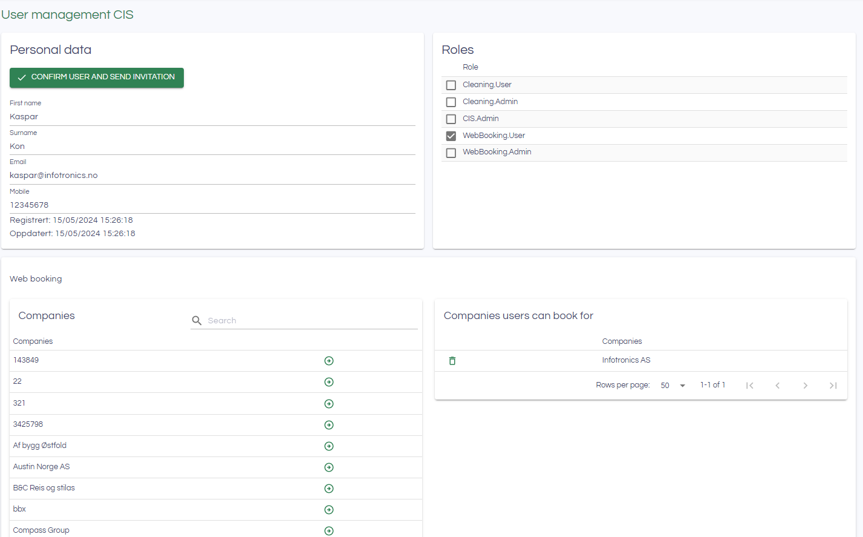Open the Rows per page dropdown
The height and width of the screenshot is (537, 863).
pos(673,386)
